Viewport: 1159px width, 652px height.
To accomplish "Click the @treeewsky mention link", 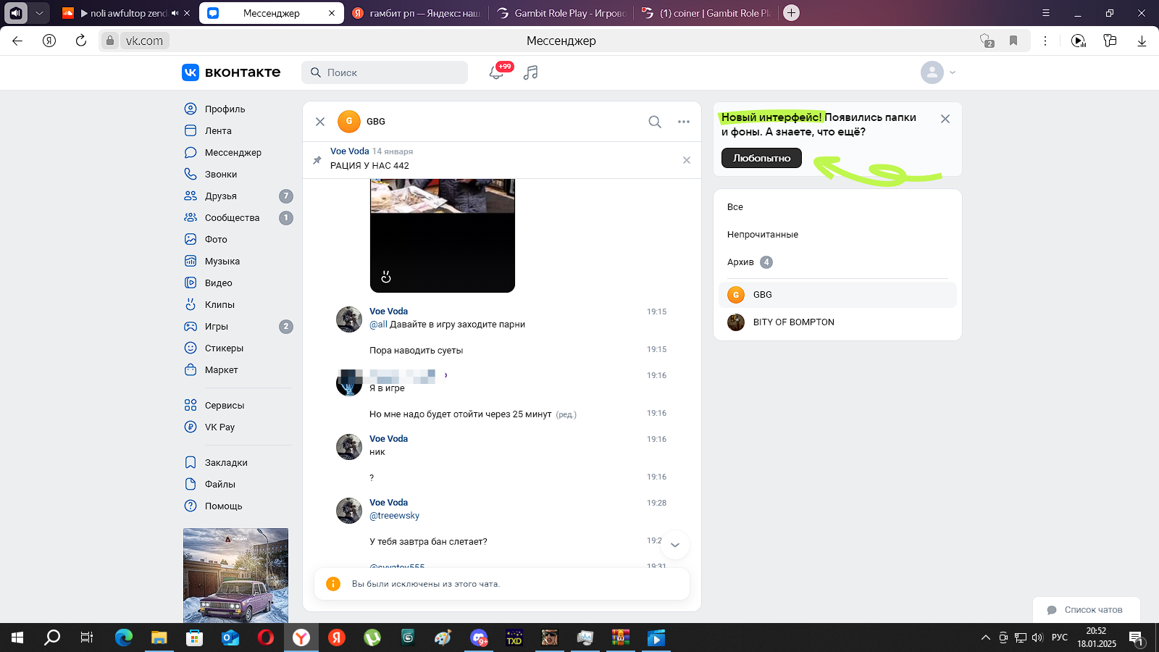I will pos(394,516).
